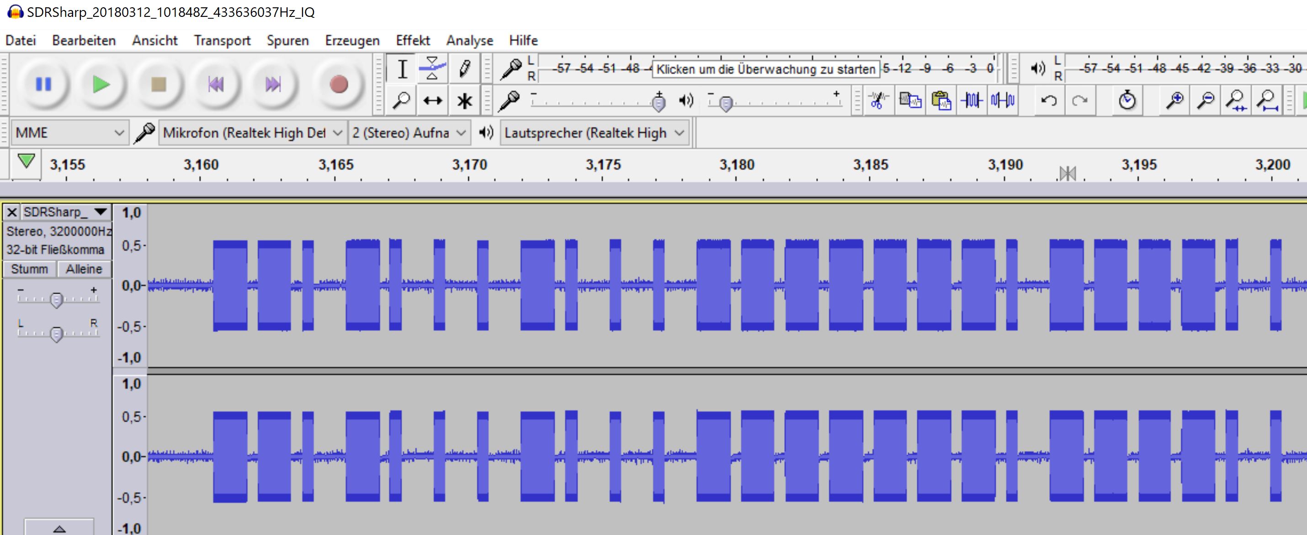The height and width of the screenshot is (535, 1307).
Task: Toggle pause with the Pause button
Action: coord(43,84)
